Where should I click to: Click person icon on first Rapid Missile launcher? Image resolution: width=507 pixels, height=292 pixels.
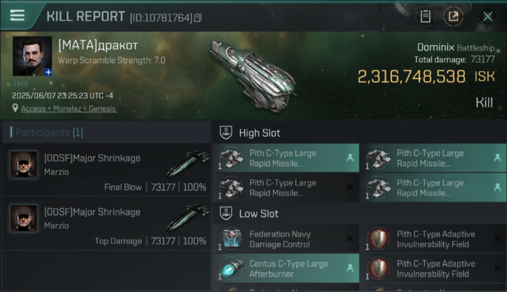(350, 158)
